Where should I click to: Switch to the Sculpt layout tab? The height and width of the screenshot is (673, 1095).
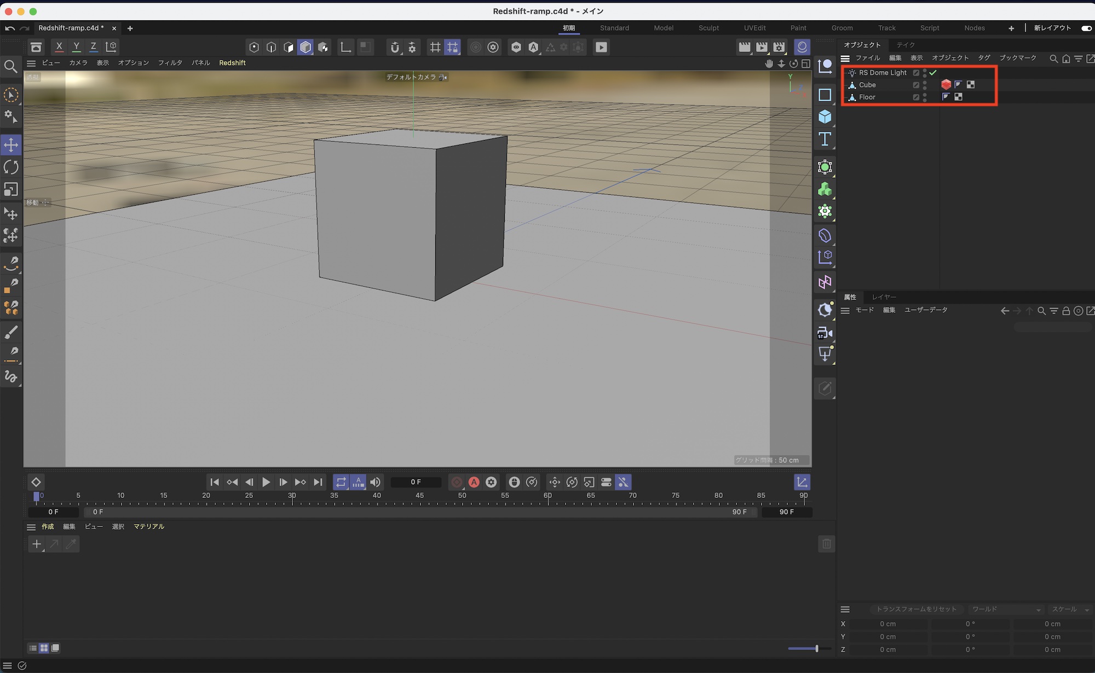708,28
